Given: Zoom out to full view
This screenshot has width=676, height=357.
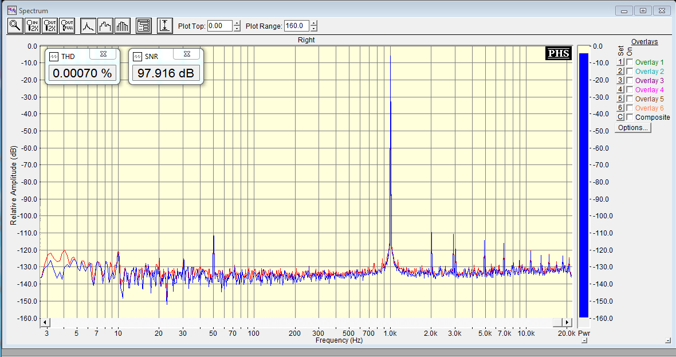Looking at the screenshot, I should tap(67, 26).
